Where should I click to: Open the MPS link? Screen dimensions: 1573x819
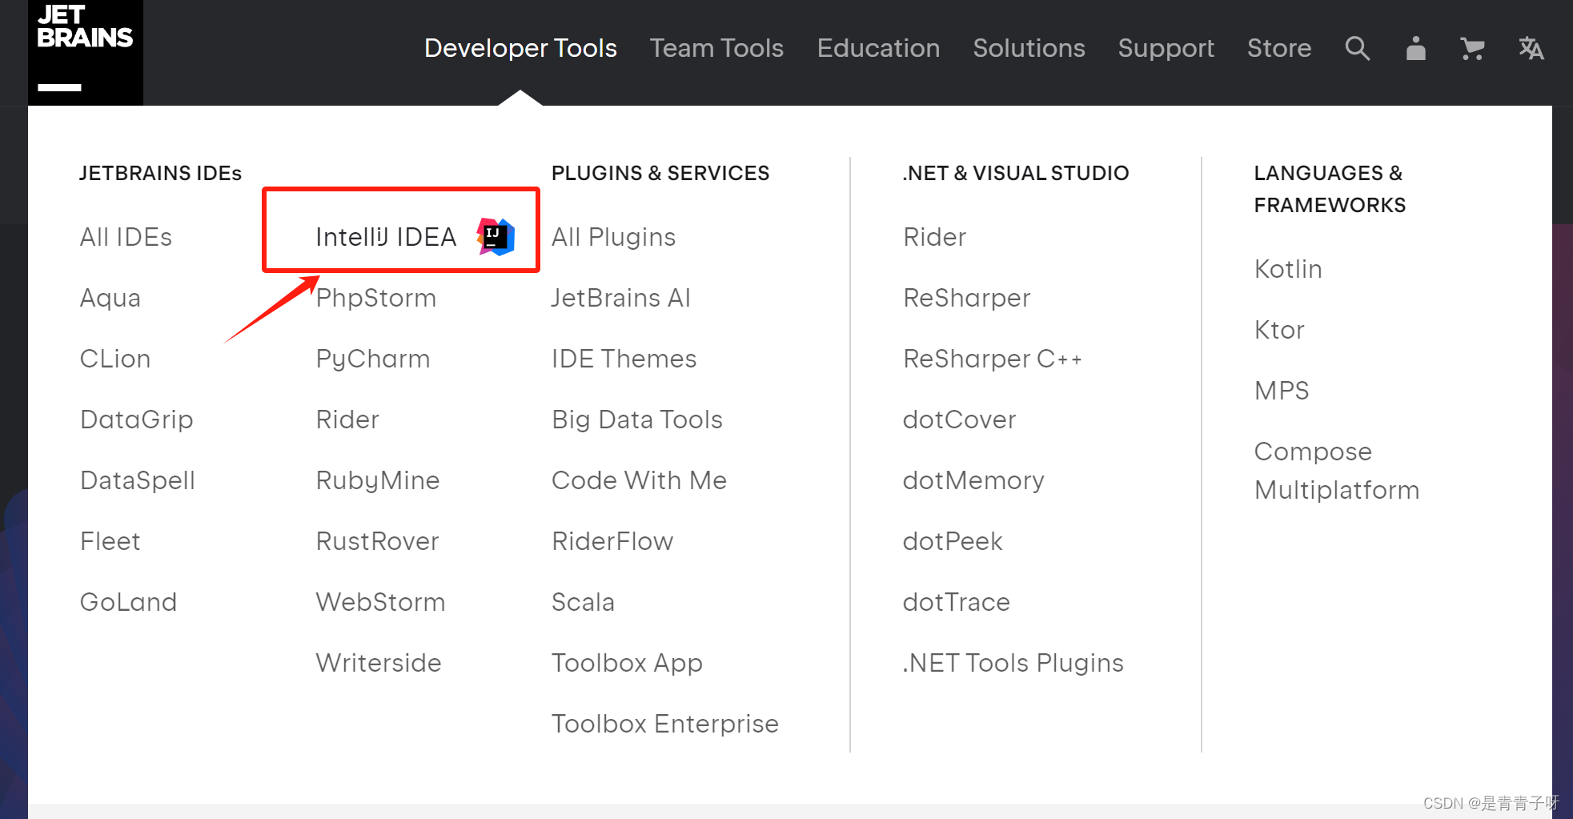coord(1282,391)
